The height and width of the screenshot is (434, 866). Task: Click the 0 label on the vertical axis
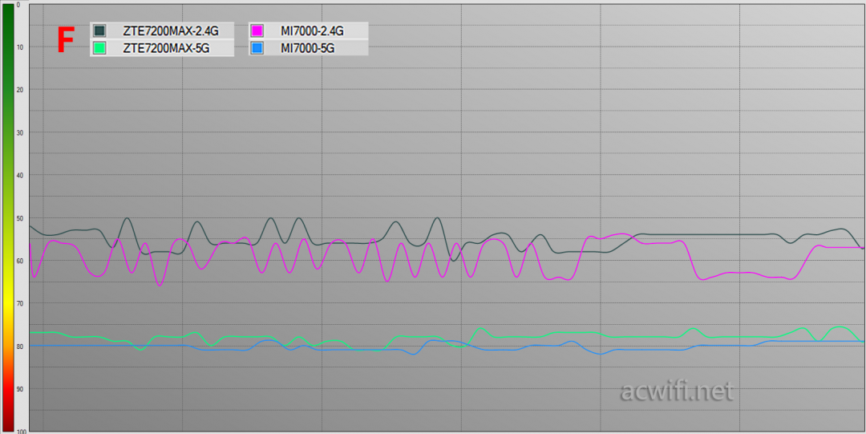18,6
